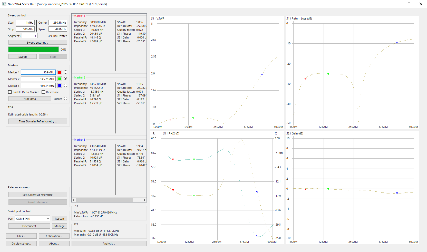Click the right arrow of marker panel scrollbar

pyautogui.click(x=144, y=200)
